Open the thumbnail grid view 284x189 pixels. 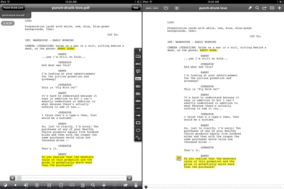pyautogui.click(x=177, y=8)
